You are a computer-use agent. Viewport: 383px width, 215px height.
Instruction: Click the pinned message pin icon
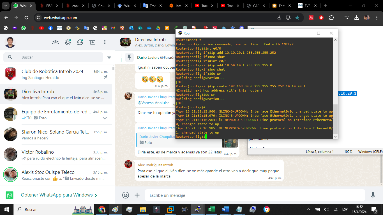click(129, 57)
